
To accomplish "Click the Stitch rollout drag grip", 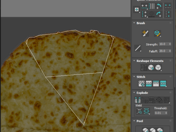I will tap(170, 77).
